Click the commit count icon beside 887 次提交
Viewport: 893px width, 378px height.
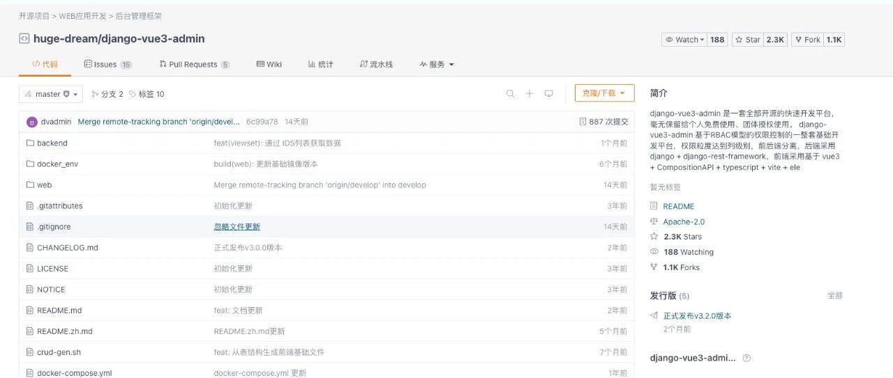coord(583,121)
